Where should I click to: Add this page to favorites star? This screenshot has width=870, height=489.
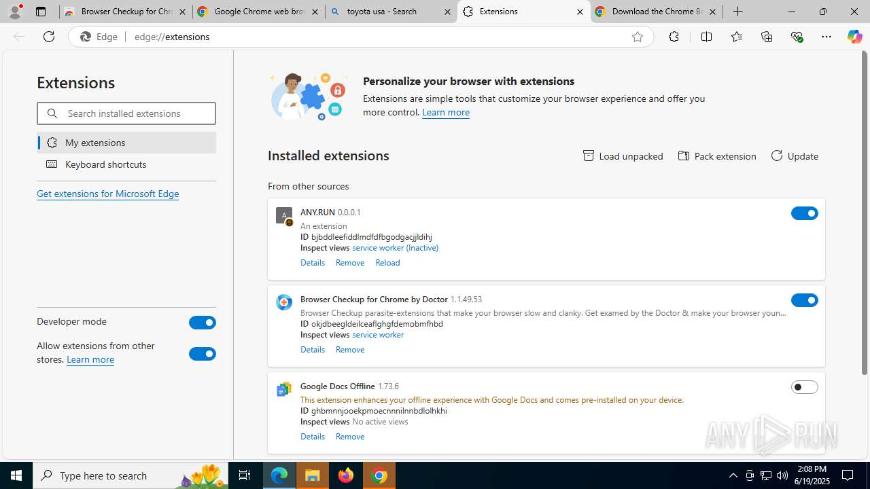637,37
